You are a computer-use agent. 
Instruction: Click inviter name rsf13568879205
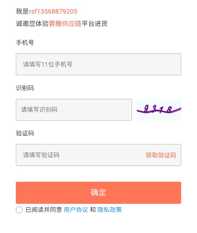point(53,11)
